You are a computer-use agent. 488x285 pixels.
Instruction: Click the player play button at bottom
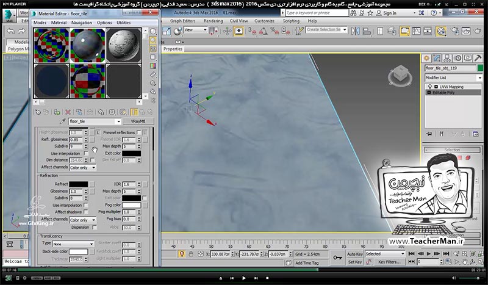click(x=243, y=278)
